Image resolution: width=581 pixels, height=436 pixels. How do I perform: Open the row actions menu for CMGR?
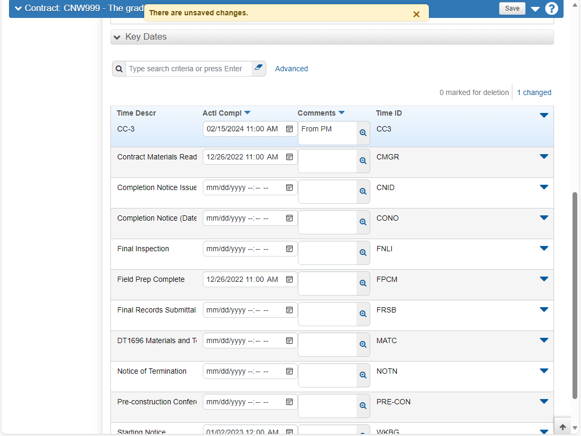[x=543, y=157]
